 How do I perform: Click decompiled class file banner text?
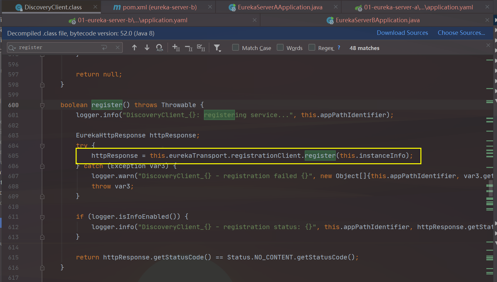click(x=81, y=33)
